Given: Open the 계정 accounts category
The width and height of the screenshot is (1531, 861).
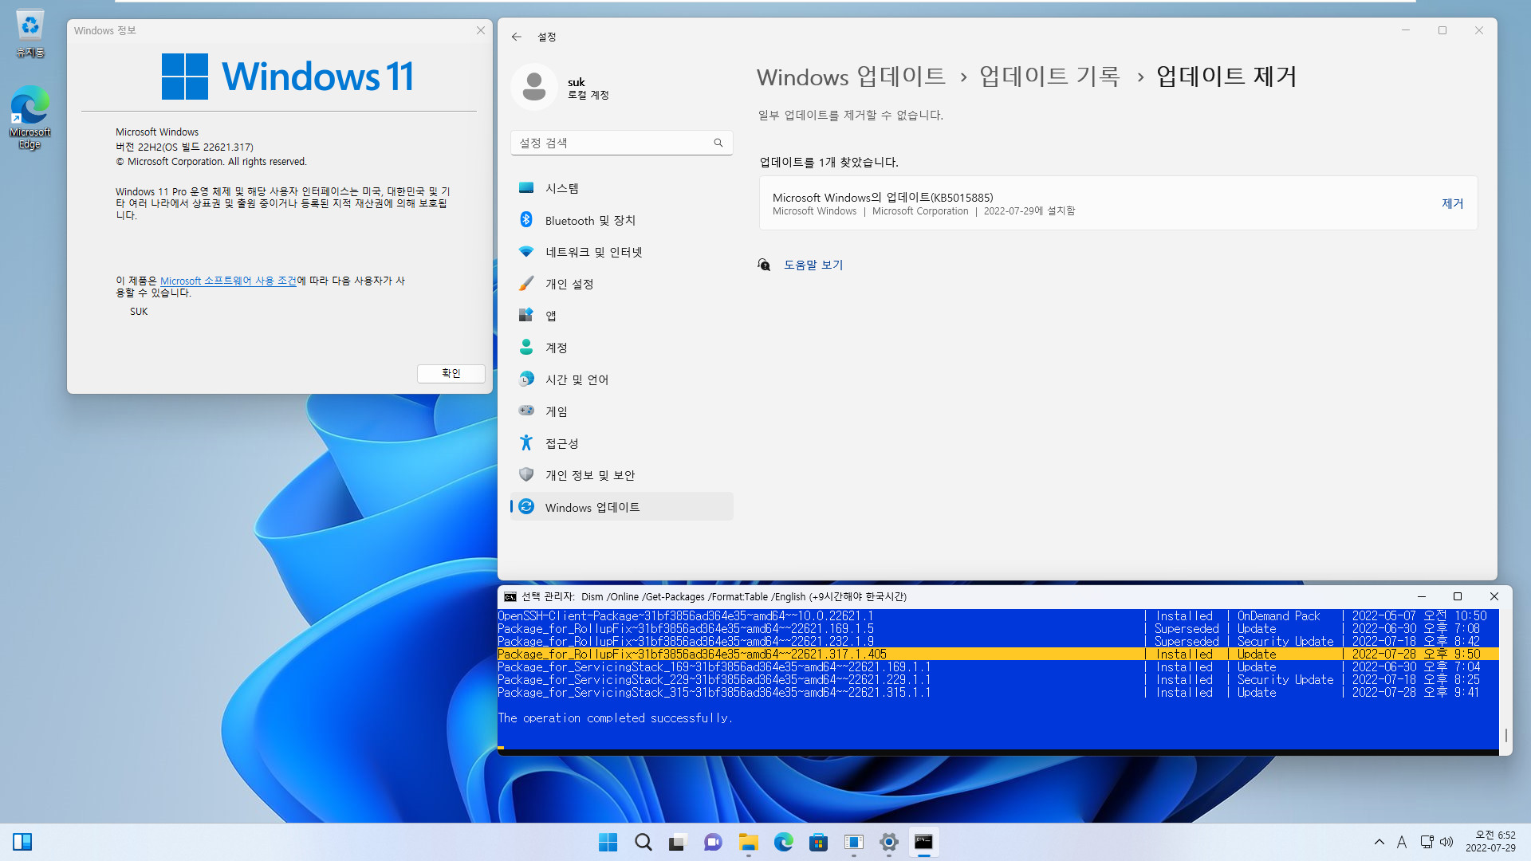Looking at the screenshot, I should (x=621, y=348).
